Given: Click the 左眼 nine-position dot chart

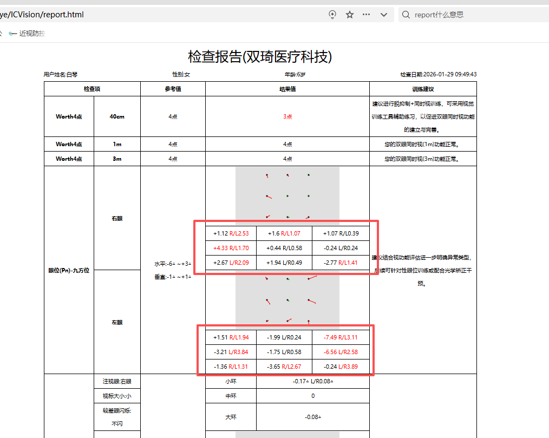Looking at the screenshot, I should [x=287, y=299].
